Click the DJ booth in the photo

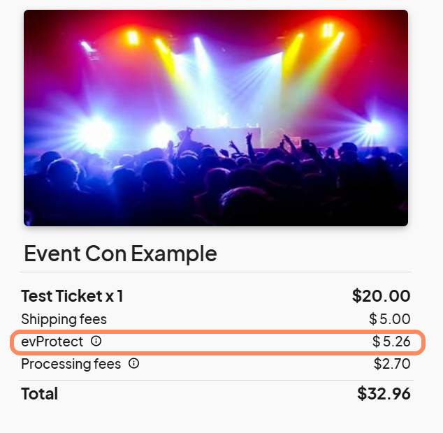pyautogui.click(x=225, y=136)
